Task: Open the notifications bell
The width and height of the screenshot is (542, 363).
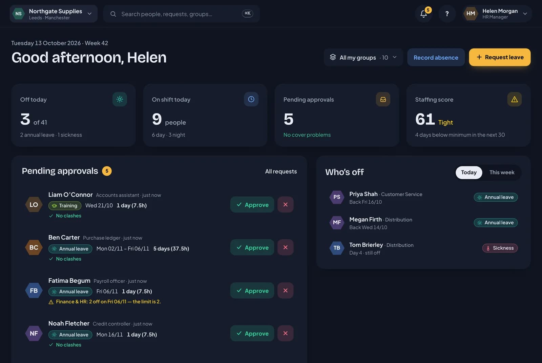Action: click(423, 14)
